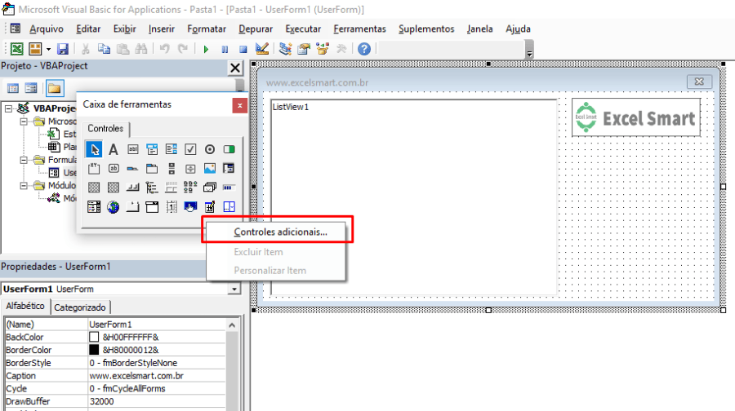
Task: Pick the Label control (letter A) in toolbox
Action: 114,149
